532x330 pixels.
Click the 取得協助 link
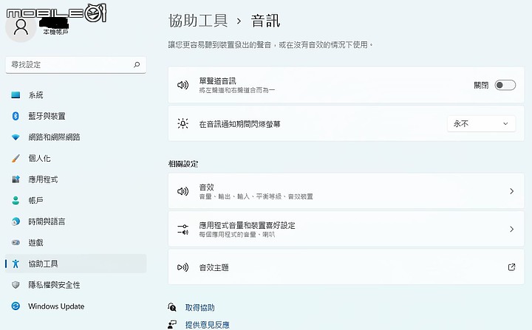click(x=199, y=308)
